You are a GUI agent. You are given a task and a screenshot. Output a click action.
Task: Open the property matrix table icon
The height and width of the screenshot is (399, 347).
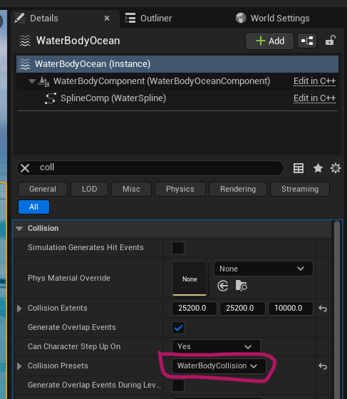click(x=299, y=168)
